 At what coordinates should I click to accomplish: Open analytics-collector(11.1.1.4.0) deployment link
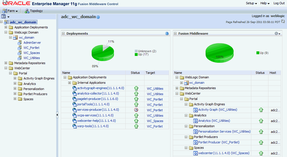98,93
